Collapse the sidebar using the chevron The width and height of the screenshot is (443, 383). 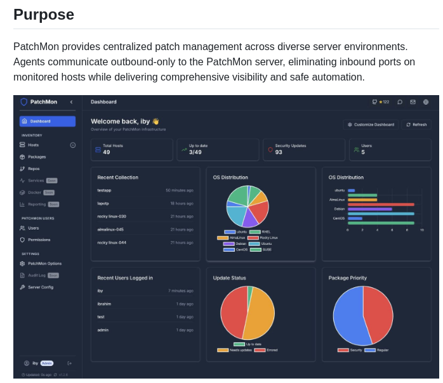(x=71, y=102)
